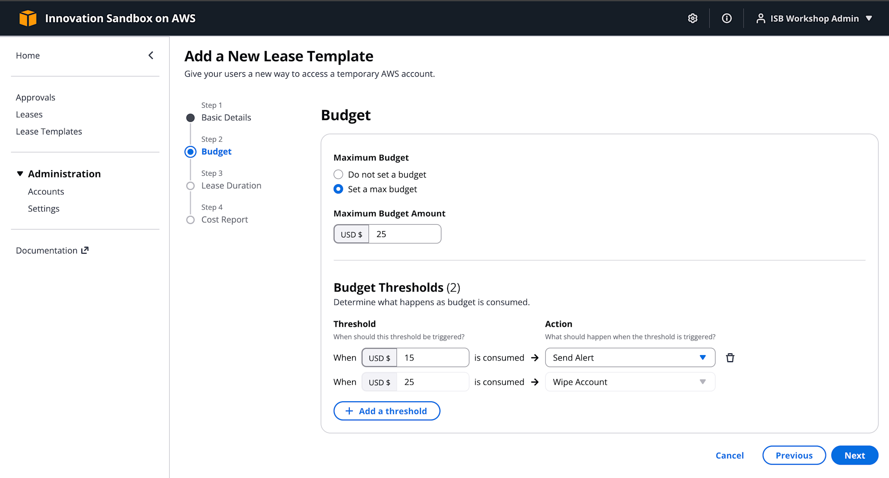This screenshot has width=889, height=478.
Task: Go back with the Previous button
Action: pyautogui.click(x=794, y=455)
